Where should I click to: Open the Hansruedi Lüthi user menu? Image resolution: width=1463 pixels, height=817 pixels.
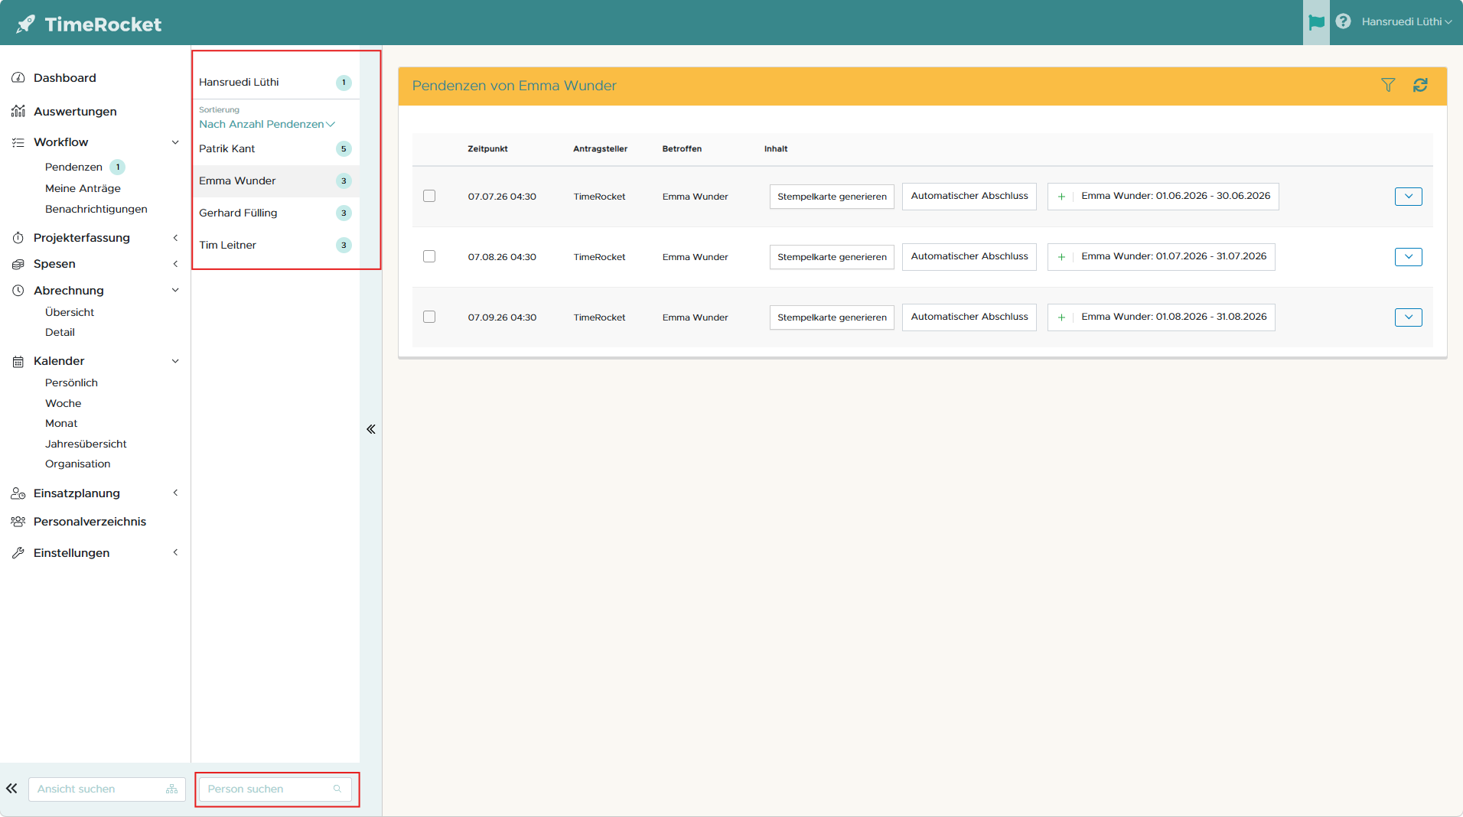click(x=1406, y=22)
